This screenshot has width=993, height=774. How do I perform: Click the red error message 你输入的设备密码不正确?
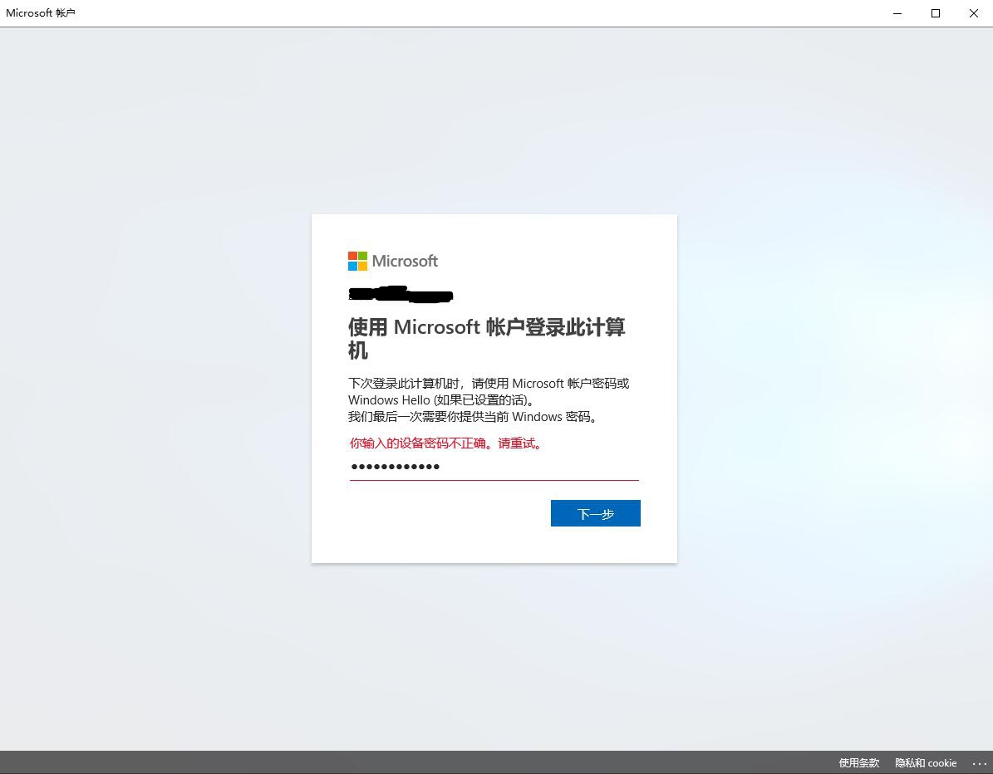[446, 443]
